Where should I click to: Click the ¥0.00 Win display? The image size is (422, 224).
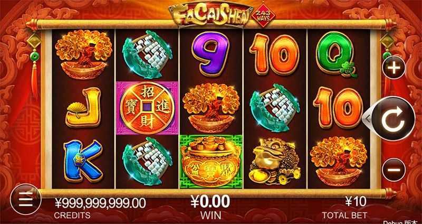click(210, 202)
